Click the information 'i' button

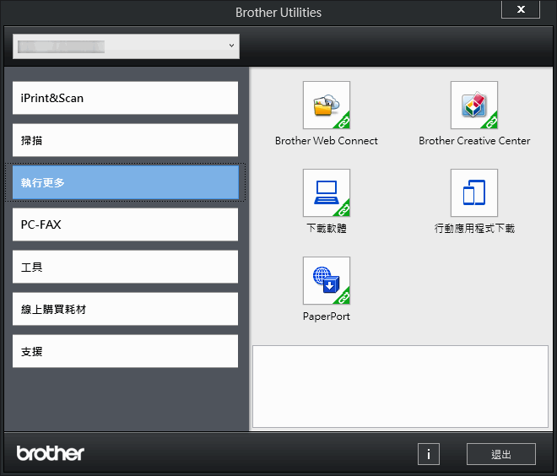click(428, 454)
